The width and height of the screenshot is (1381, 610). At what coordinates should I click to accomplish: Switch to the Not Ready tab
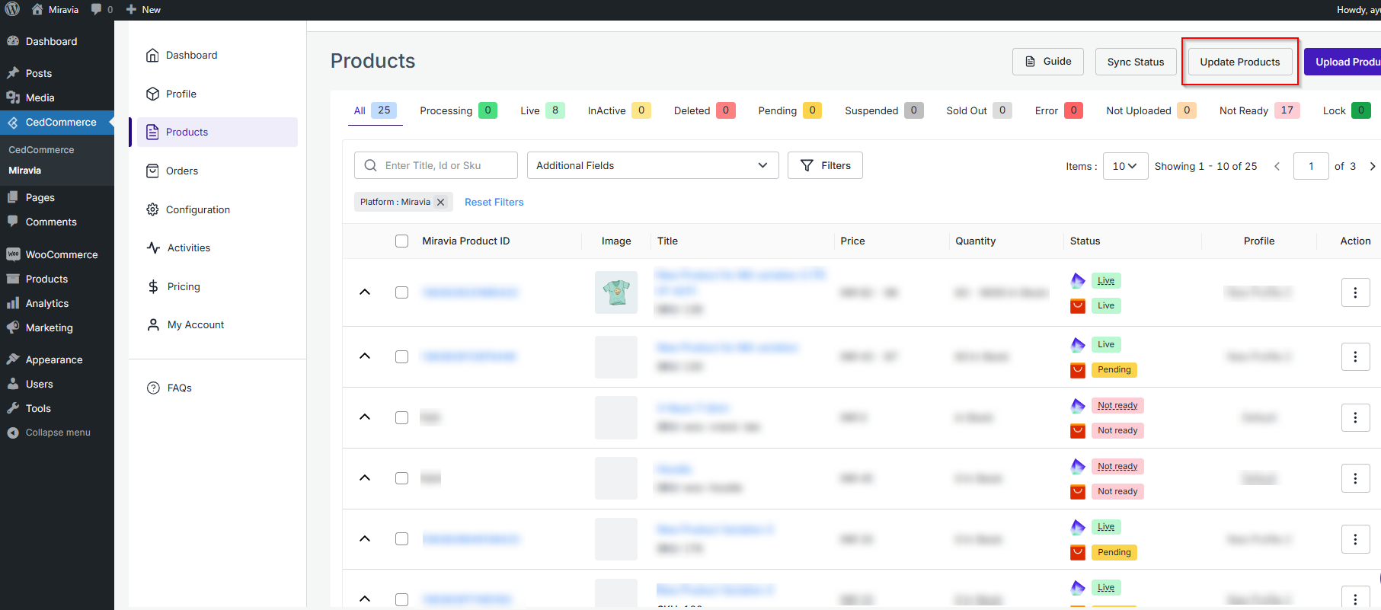(x=1259, y=110)
